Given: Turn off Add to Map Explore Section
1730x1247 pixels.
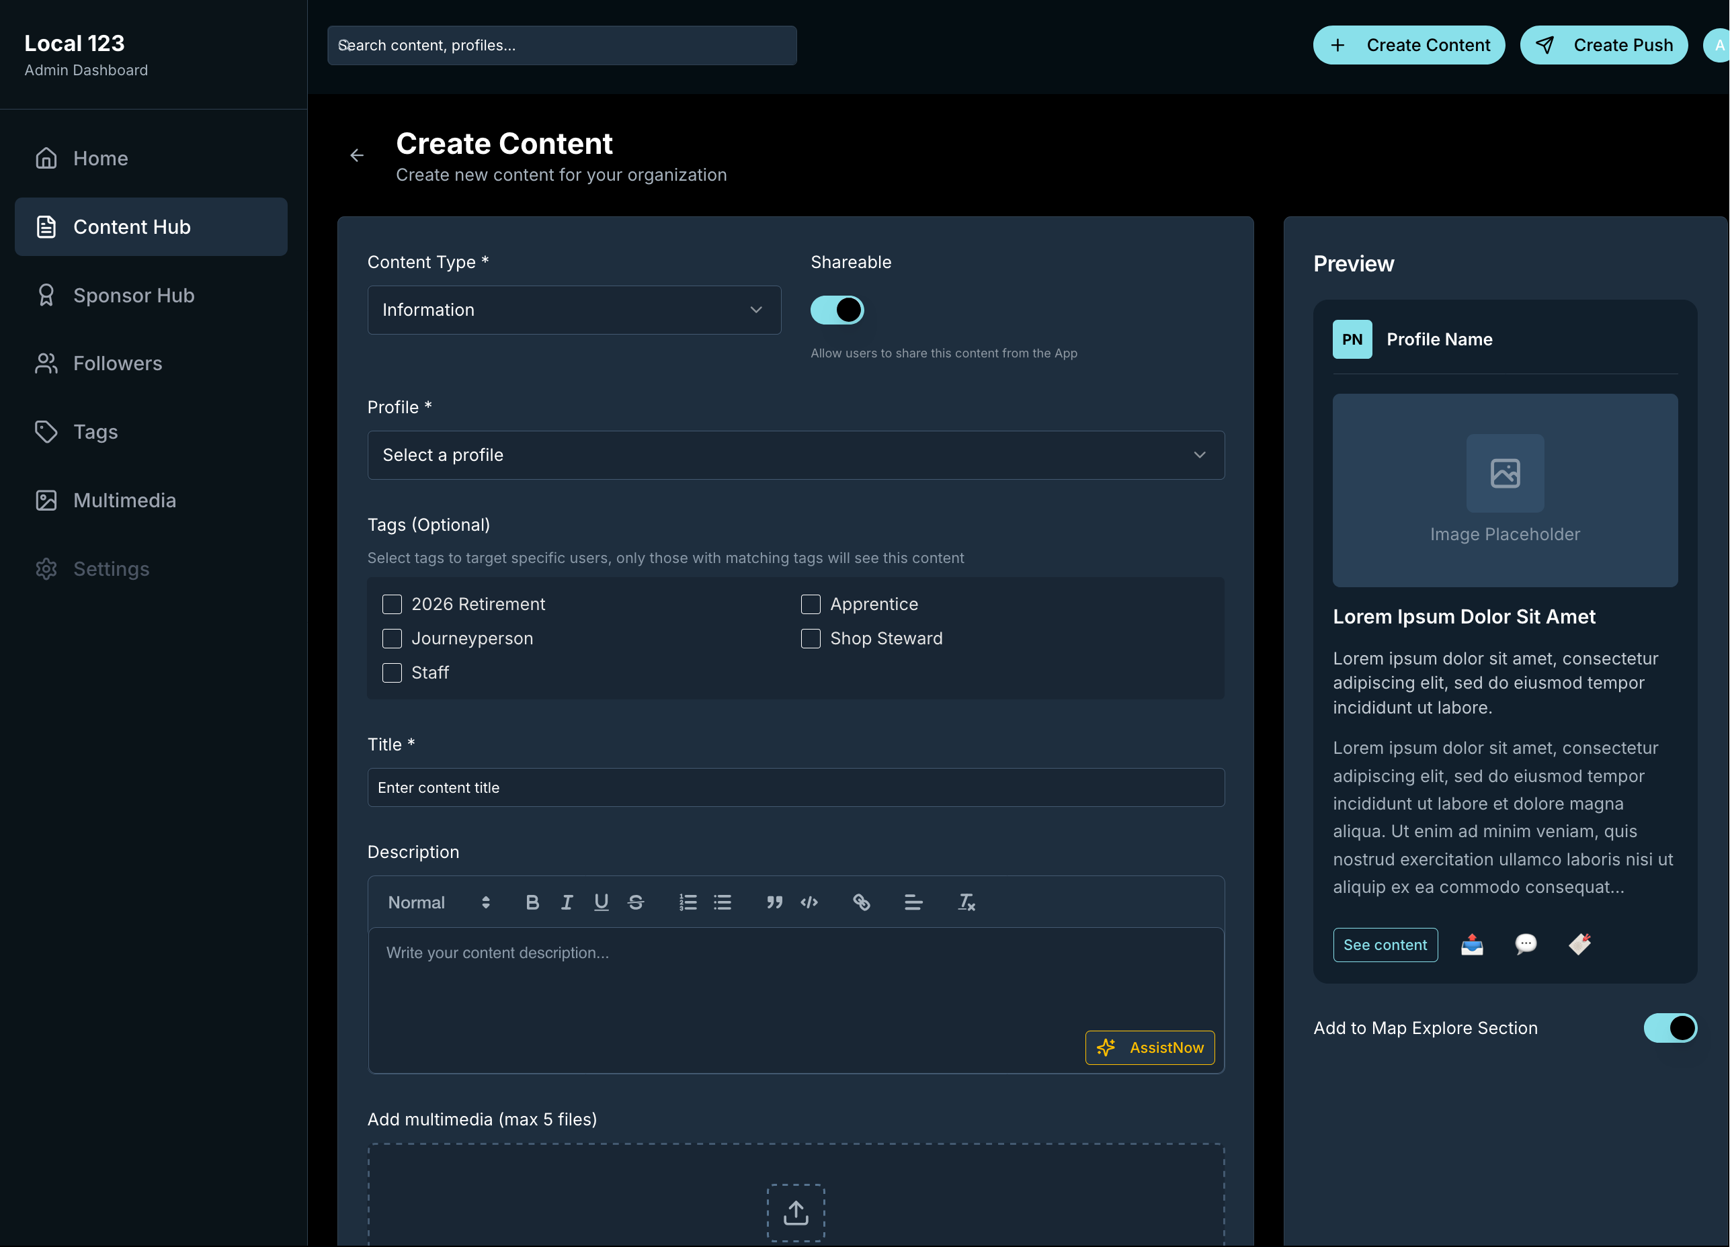Looking at the screenshot, I should pyautogui.click(x=1670, y=1027).
